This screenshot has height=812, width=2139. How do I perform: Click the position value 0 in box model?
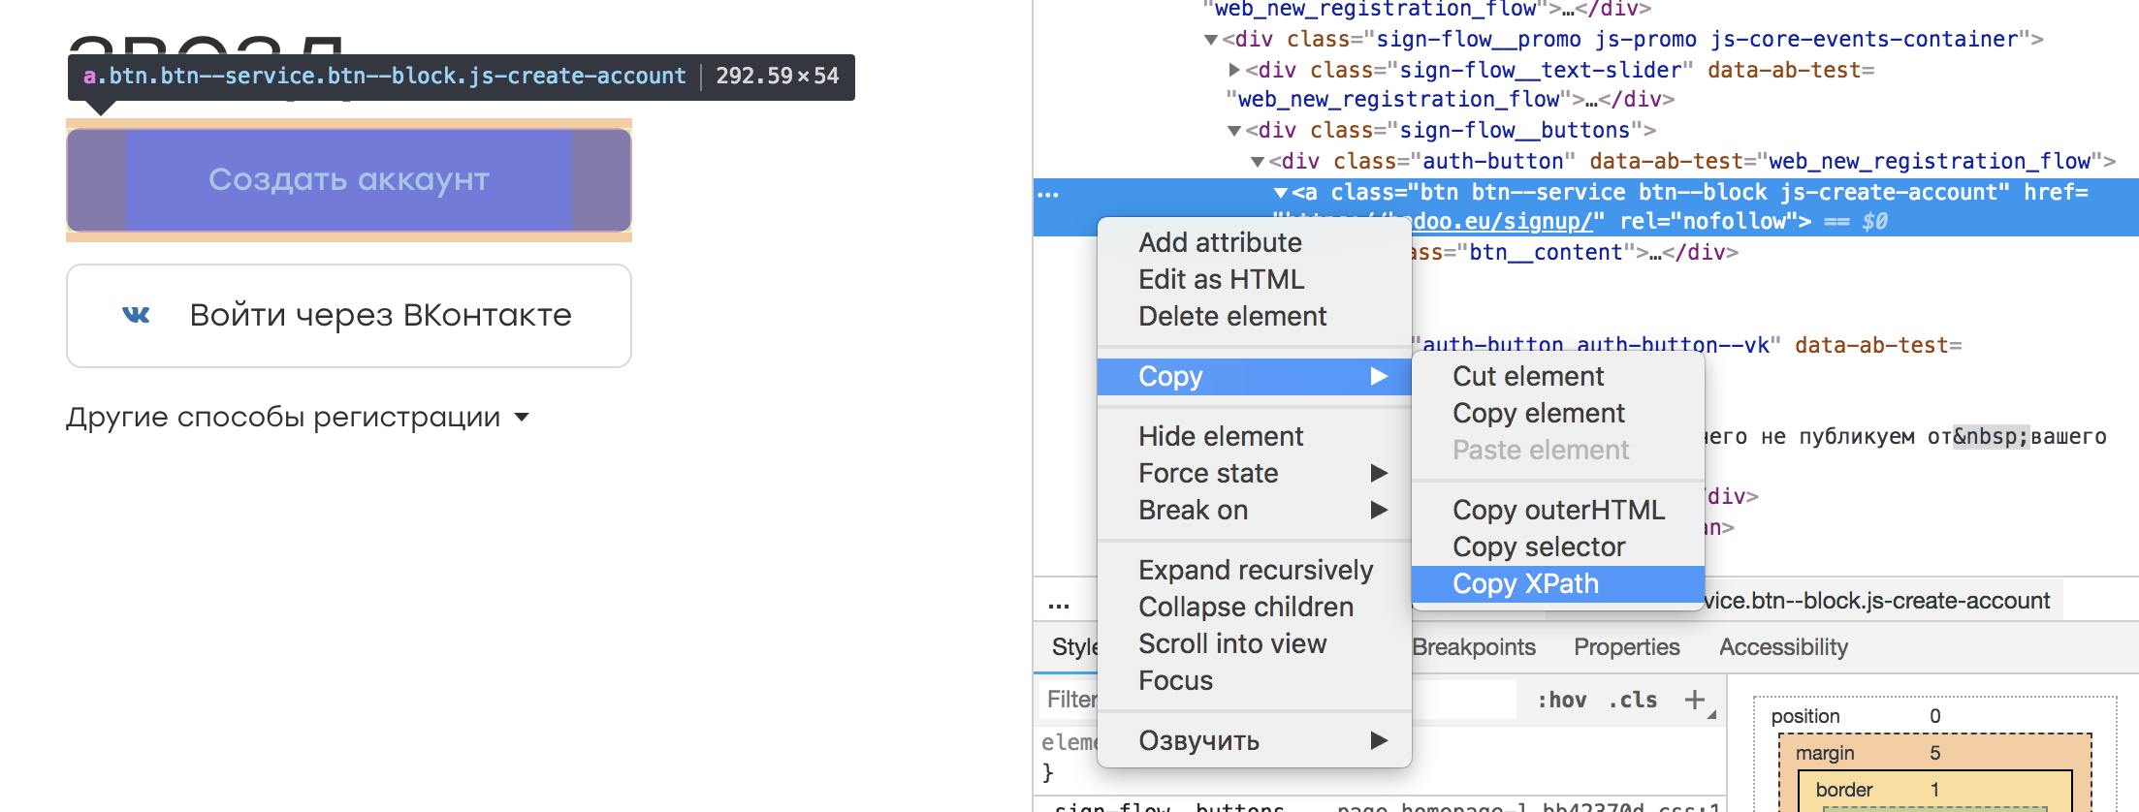click(x=1934, y=716)
